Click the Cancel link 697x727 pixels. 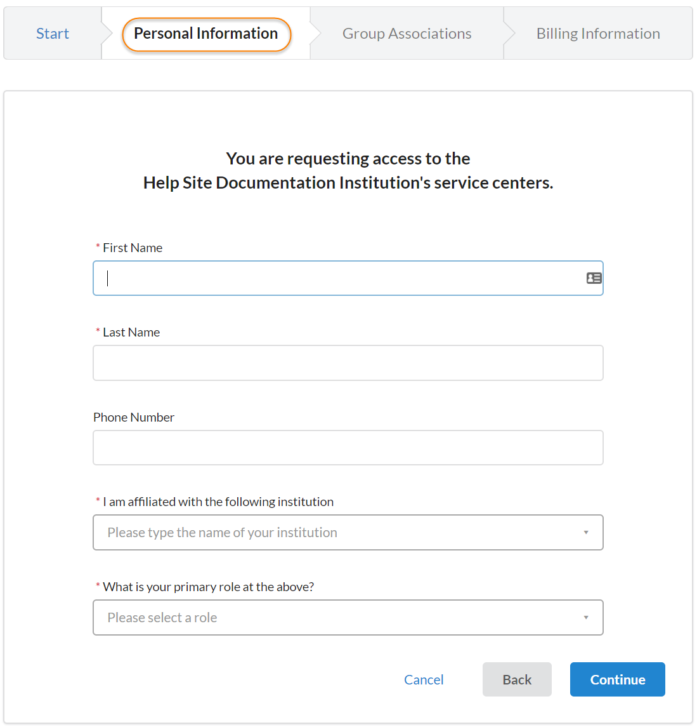coord(424,680)
